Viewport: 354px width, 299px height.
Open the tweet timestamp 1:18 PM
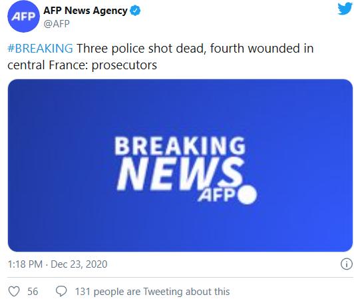pyautogui.click(x=25, y=264)
